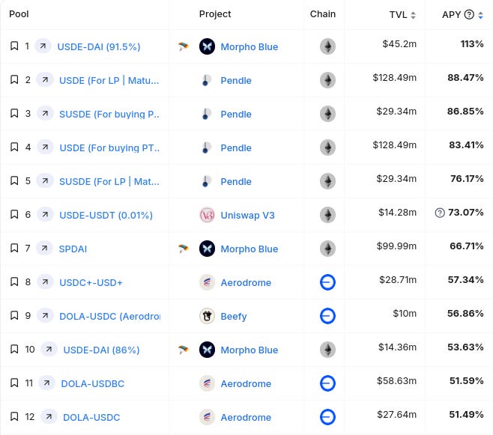Open the SPDAI pool link

(73, 249)
